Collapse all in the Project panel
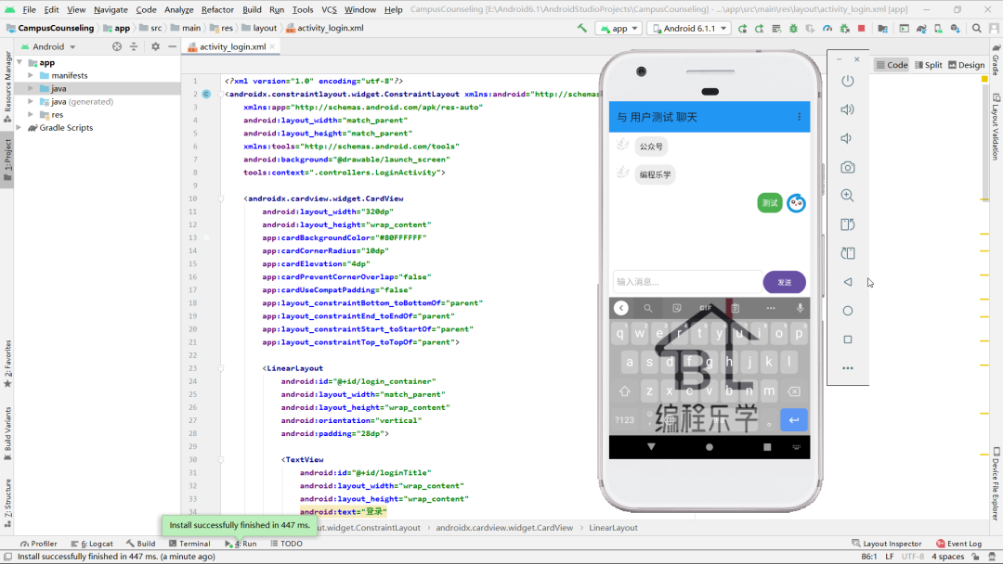The width and height of the screenshot is (1003, 564). (x=134, y=46)
